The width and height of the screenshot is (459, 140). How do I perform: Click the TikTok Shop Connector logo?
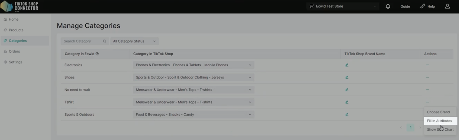coord(19,6)
